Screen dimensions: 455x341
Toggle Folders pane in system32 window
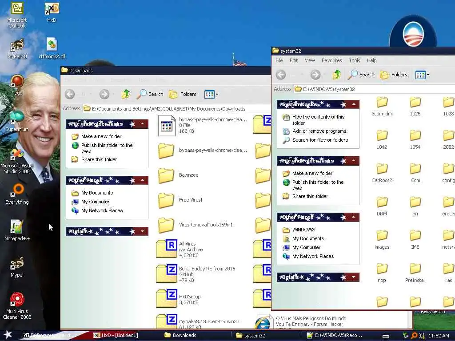pos(394,75)
